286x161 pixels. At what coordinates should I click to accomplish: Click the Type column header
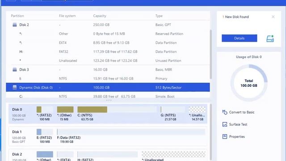[x=159, y=16]
